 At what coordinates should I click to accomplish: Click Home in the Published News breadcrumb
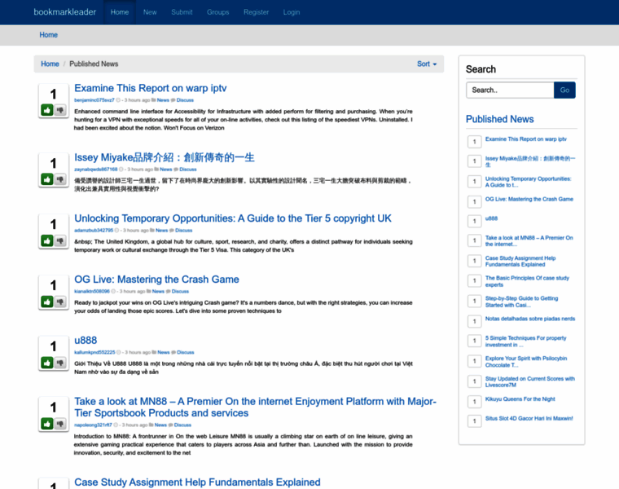click(50, 64)
